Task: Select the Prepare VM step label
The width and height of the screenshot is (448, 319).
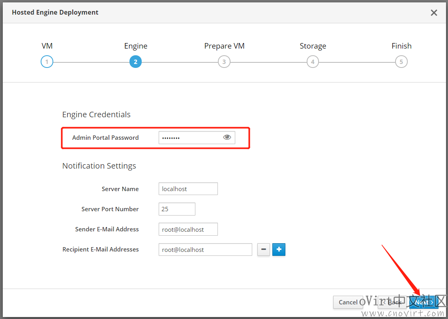Action: 224,46
